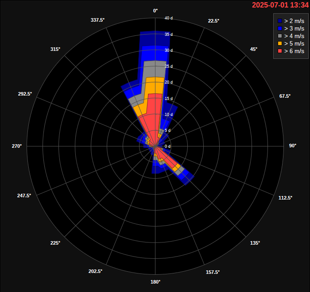310x292 pixels.
Task: Click the 202.5° direction label
Action: click(x=95, y=271)
